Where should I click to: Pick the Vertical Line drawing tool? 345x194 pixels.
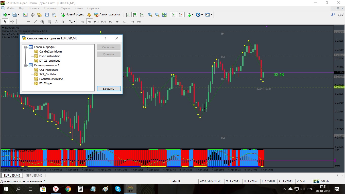pos(21,21)
